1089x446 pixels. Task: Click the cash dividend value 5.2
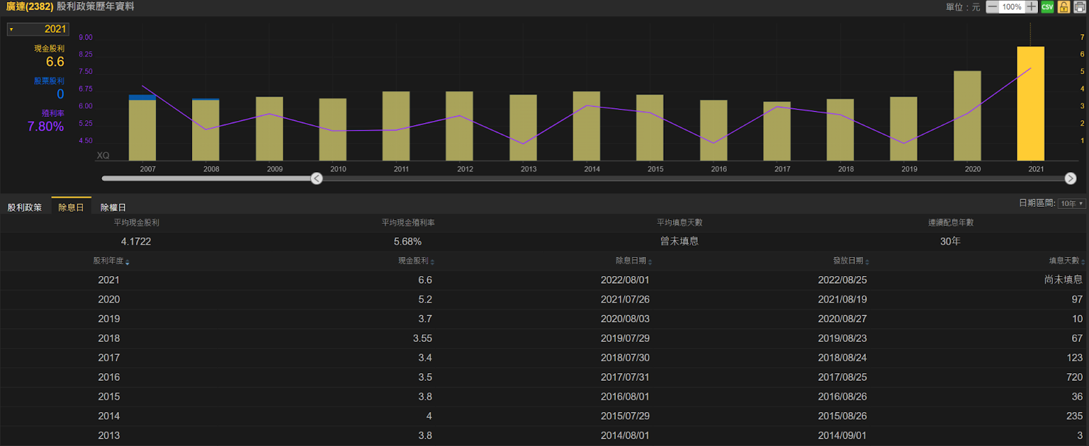(x=425, y=300)
